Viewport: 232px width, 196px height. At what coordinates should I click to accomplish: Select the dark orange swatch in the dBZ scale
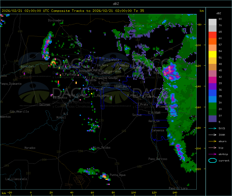click(212, 41)
